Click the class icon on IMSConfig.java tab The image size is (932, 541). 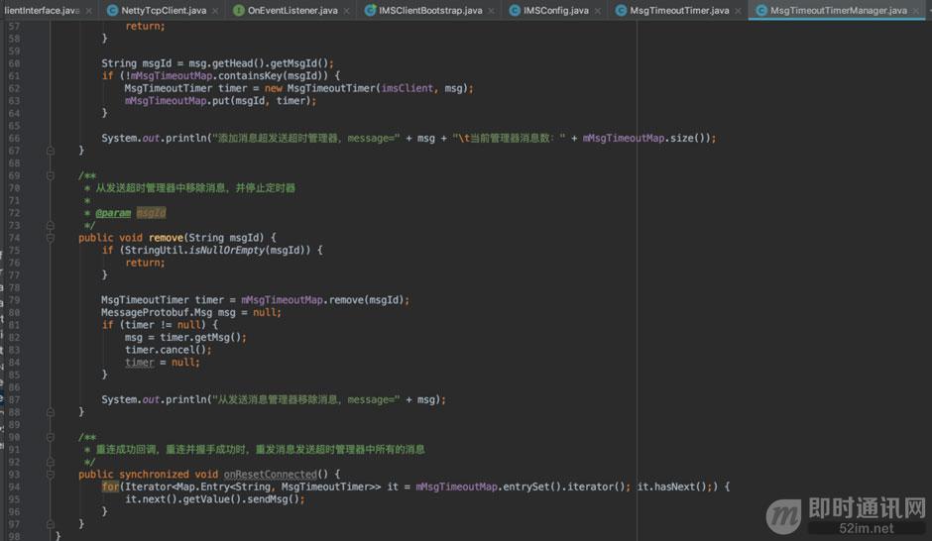tap(515, 10)
